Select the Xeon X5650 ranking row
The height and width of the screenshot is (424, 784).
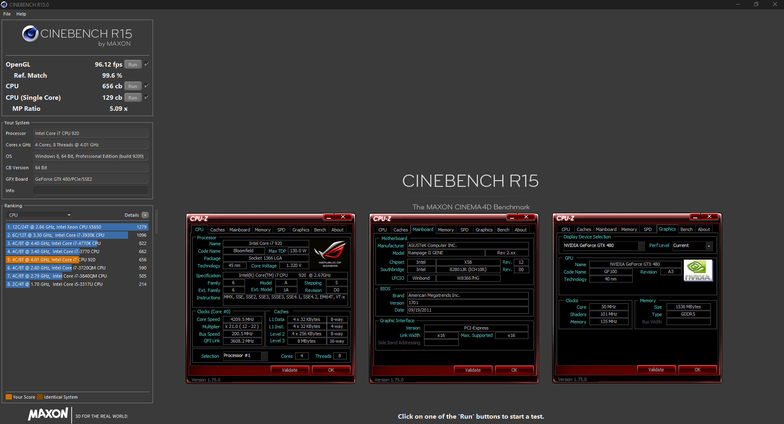[77, 227]
